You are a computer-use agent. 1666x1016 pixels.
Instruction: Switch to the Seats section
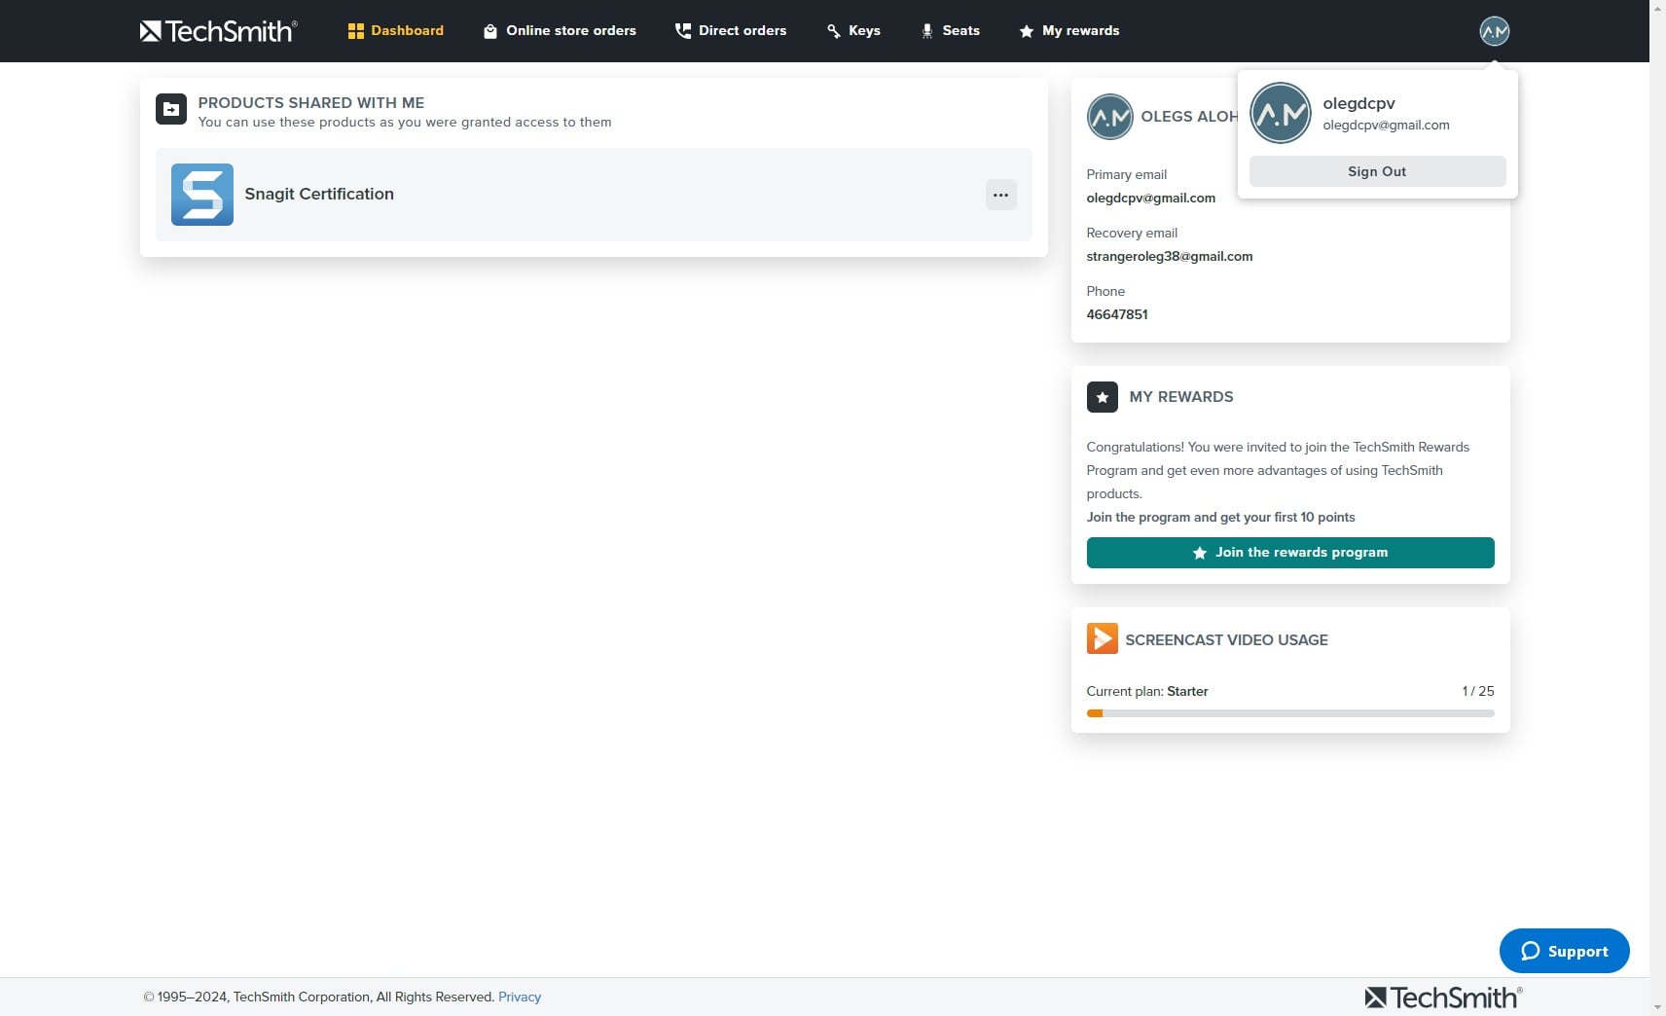coord(951,31)
